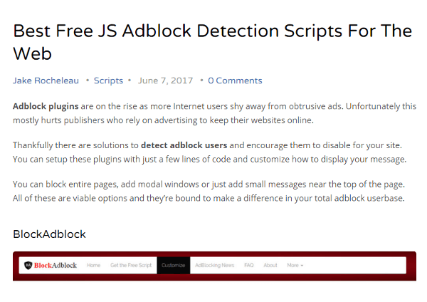Viewport: 427px width, 302px height.
Task: Select Home in BlockAdblock navbar
Action: point(93,265)
